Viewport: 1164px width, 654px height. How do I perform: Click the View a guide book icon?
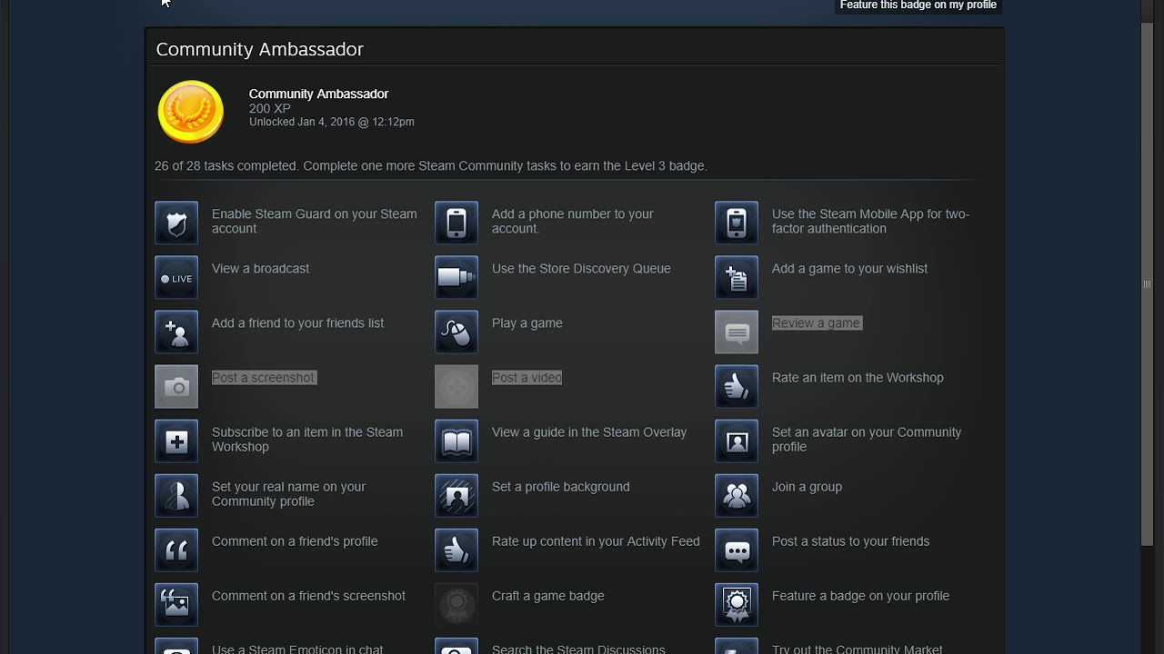point(457,441)
